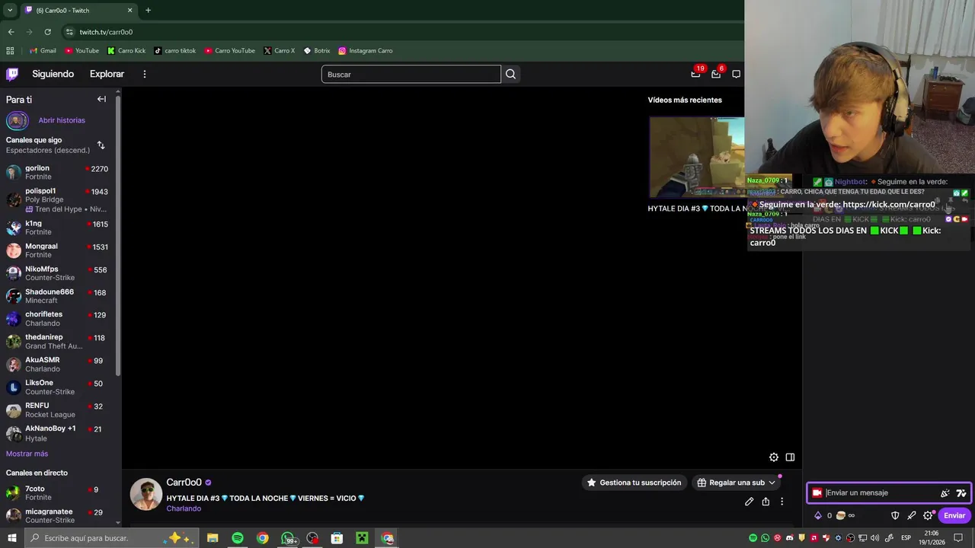Open the more options menu beside Explorar
Screen dimensions: 975x548
(144, 74)
